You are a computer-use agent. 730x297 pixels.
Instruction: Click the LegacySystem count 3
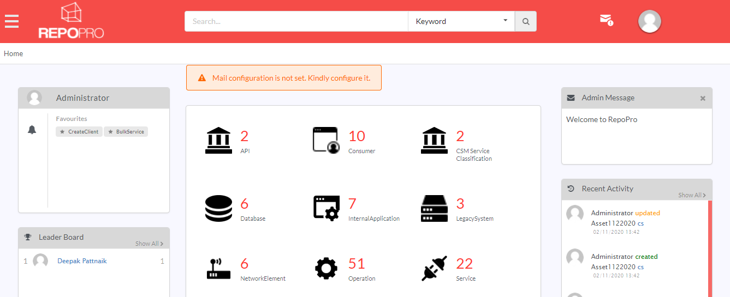pos(460,204)
